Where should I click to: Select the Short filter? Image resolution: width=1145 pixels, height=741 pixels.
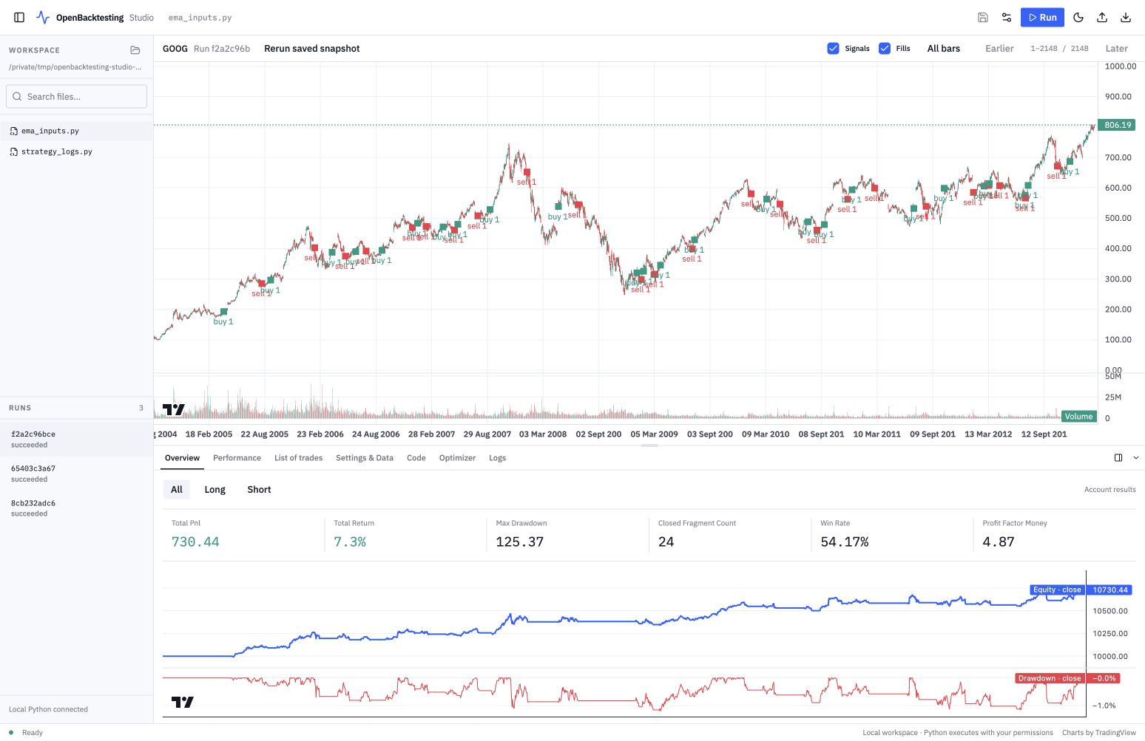[x=259, y=490]
